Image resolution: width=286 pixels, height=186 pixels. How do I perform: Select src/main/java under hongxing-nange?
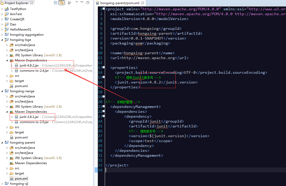[25, 96]
